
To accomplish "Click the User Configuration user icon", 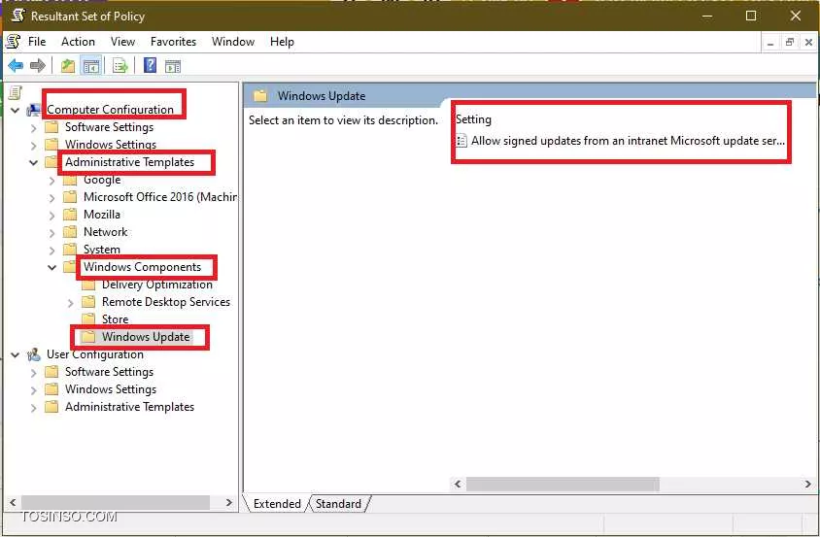I will [x=34, y=354].
